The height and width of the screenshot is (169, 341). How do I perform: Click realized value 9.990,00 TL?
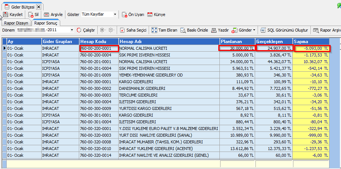(x=274, y=135)
